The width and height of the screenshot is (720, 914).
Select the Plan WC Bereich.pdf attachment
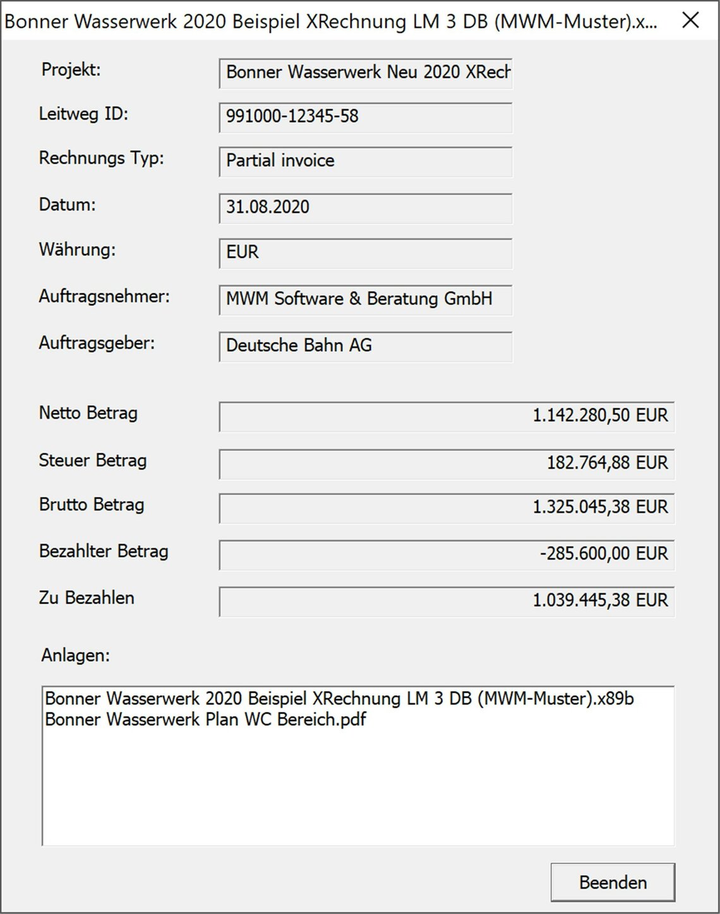coord(205,719)
